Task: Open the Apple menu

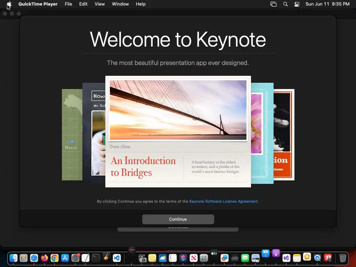Action: 9,4
